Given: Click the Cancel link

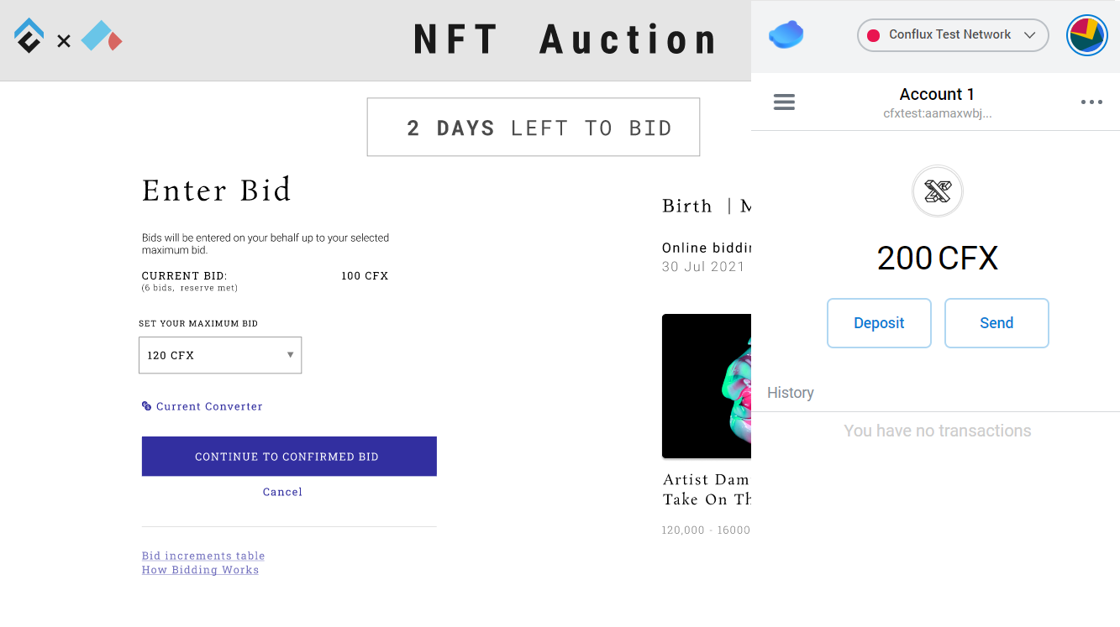Looking at the screenshot, I should [282, 492].
